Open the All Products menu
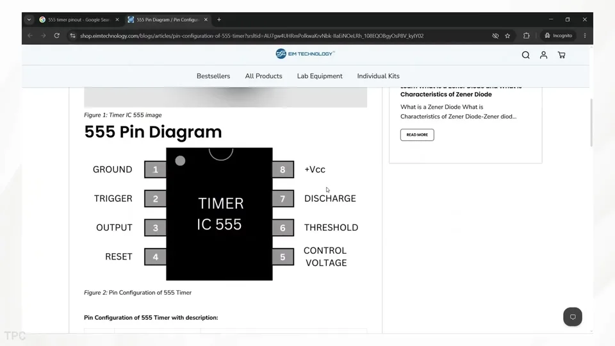 point(263,76)
